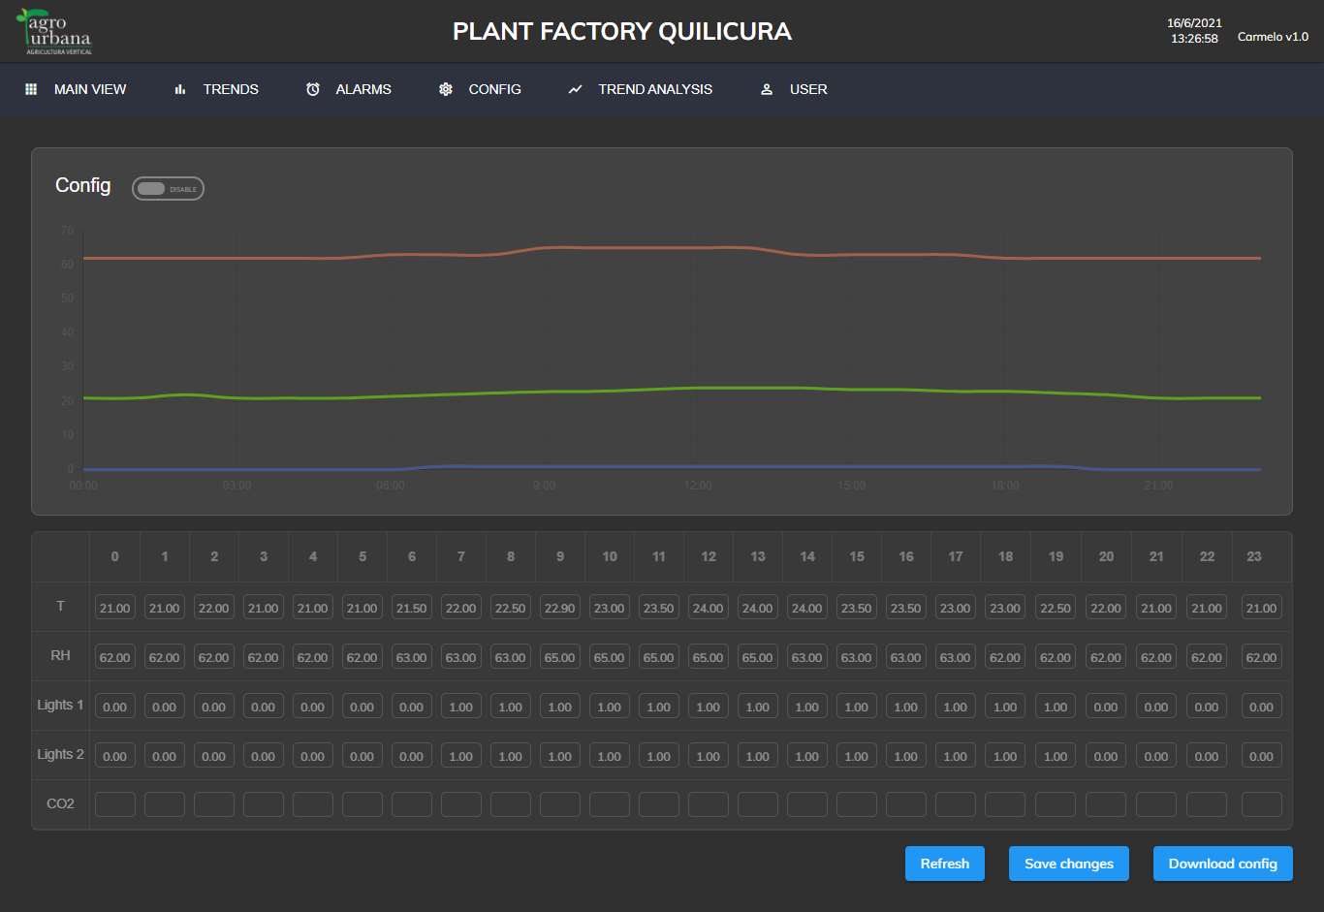Click the PLANT FACTORY QUILICURA title
Screen dimensions: 1324x912
pyautogui.click(x=622, y=32)
